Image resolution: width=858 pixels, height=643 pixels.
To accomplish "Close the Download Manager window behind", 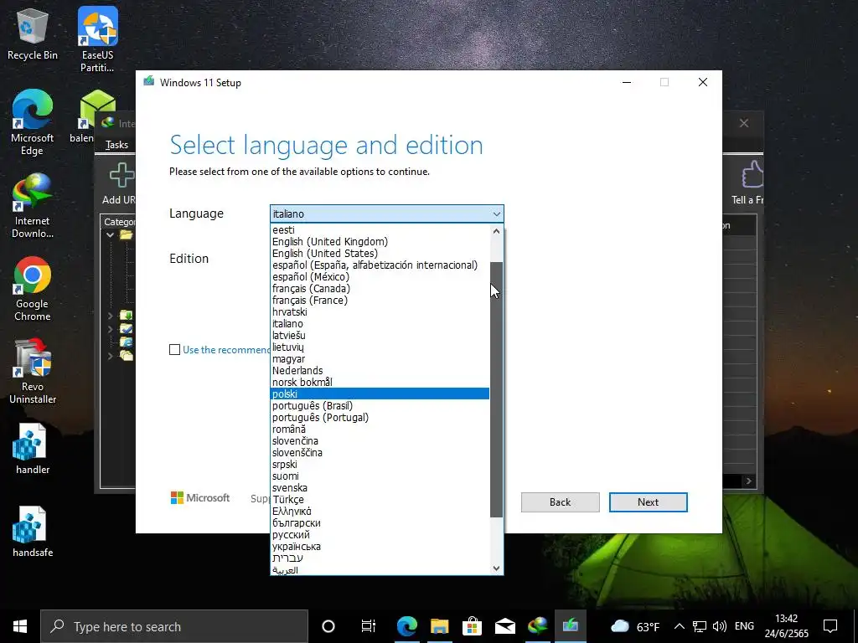I will [744, 123].
